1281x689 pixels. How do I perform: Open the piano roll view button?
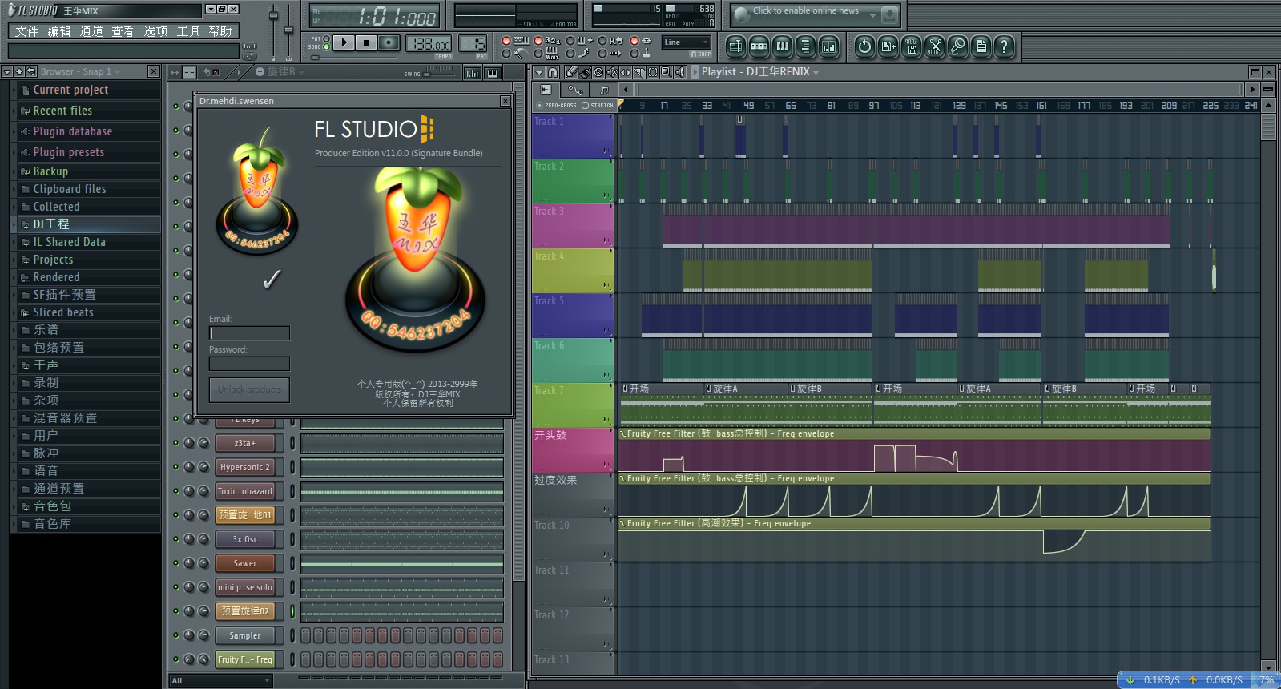[782, 46]
